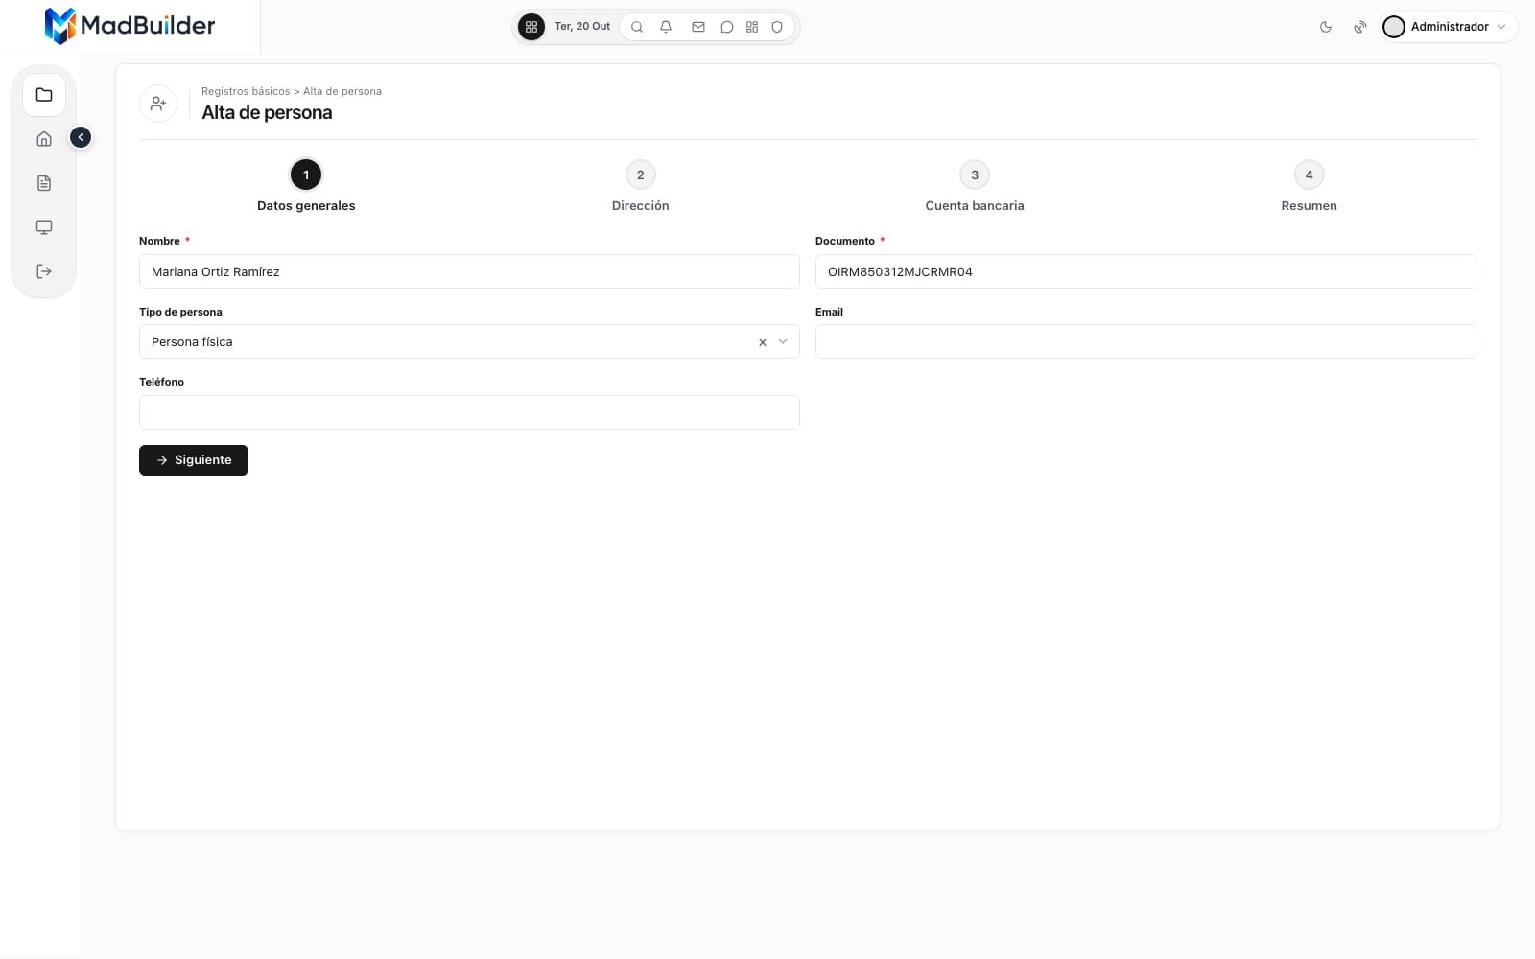Viewport: 1535px width, 959px height.
Task: Open the folder icon in sidebar
Action: 44,95
